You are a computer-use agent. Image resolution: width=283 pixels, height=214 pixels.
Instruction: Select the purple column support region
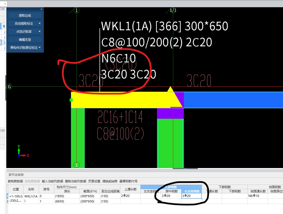[x=170, y=113]
